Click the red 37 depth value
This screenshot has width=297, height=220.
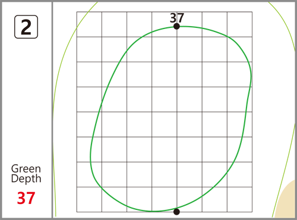point(26,198)
